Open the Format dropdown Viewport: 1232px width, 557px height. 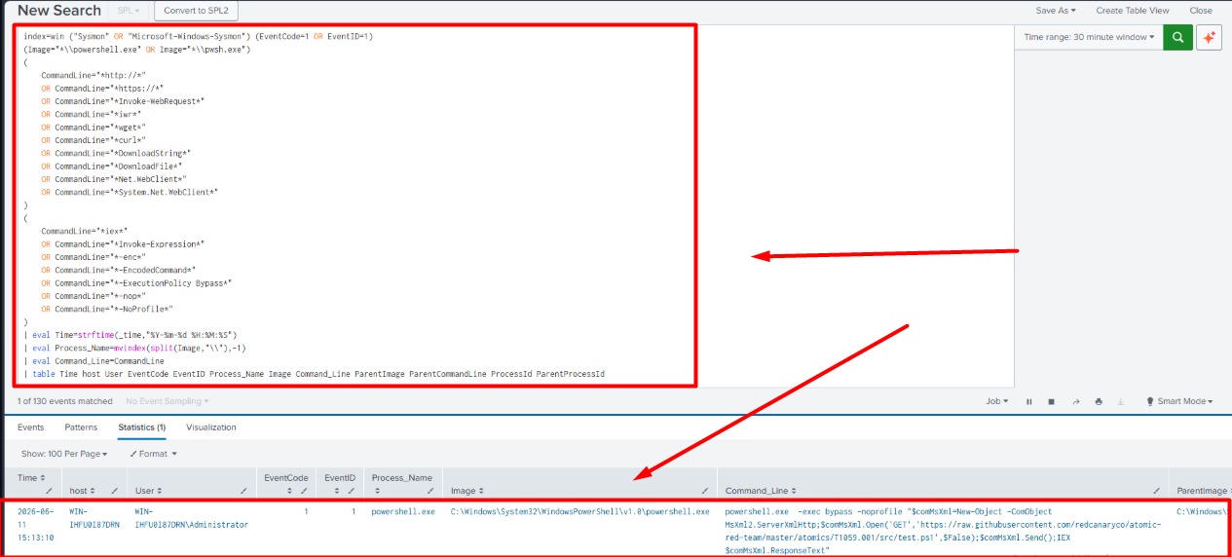click(153, 454)
